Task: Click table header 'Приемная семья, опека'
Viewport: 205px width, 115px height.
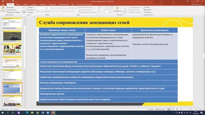Action: point(62,30)
